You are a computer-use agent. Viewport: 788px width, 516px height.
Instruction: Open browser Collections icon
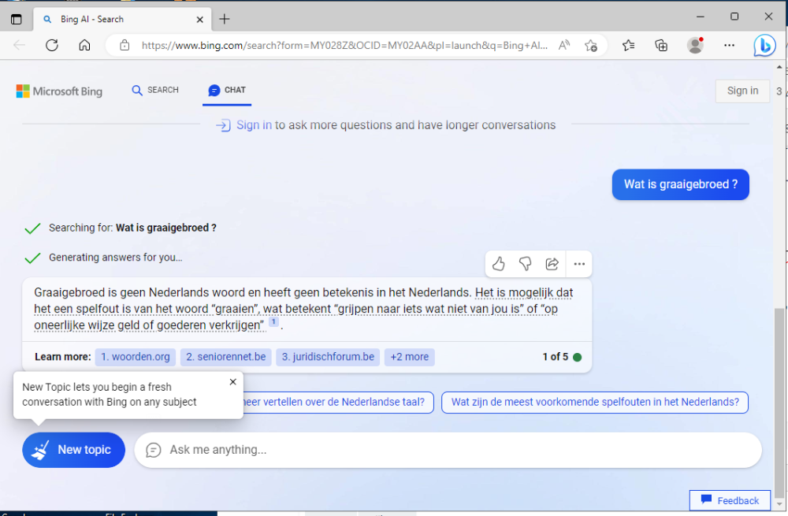pyautogui.click(x=661, y=46)
